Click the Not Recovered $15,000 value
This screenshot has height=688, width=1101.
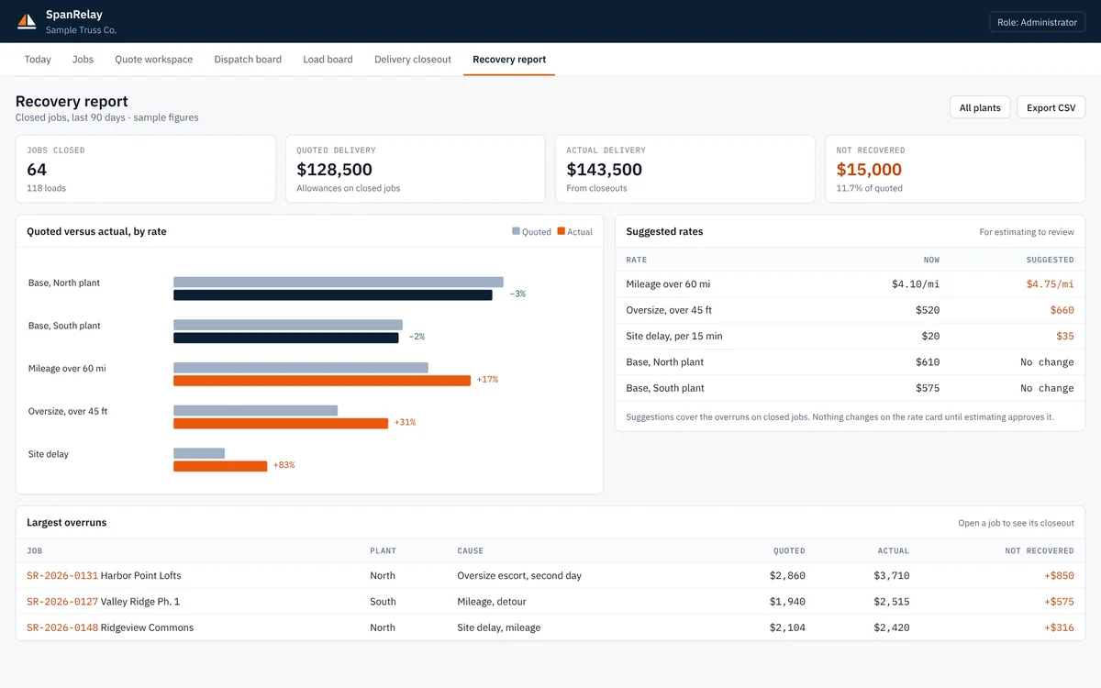tap(869, 170)
